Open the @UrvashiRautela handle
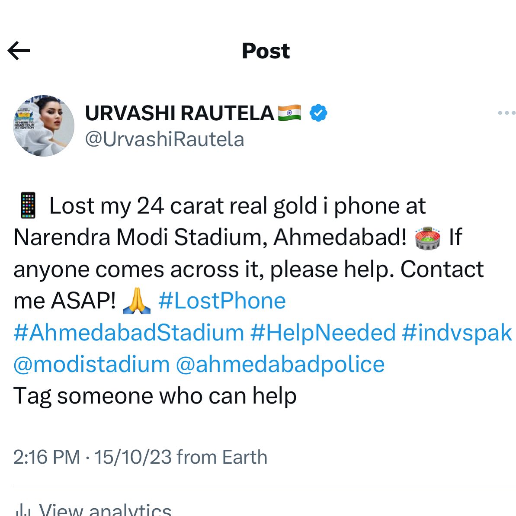Viewport: 516px width, 516px height. [164, 139]
